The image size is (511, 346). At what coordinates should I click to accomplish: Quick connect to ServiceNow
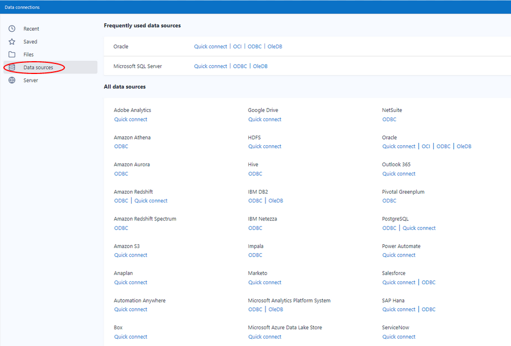399,337
